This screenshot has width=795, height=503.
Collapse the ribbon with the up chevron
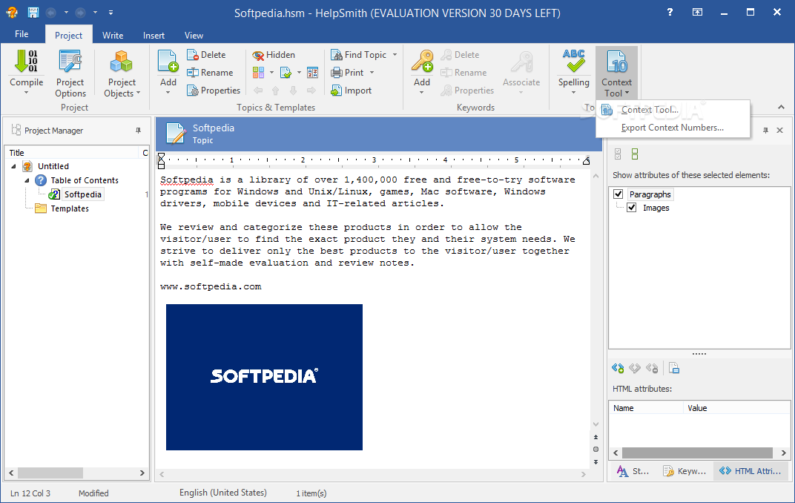tap(782, 107)
